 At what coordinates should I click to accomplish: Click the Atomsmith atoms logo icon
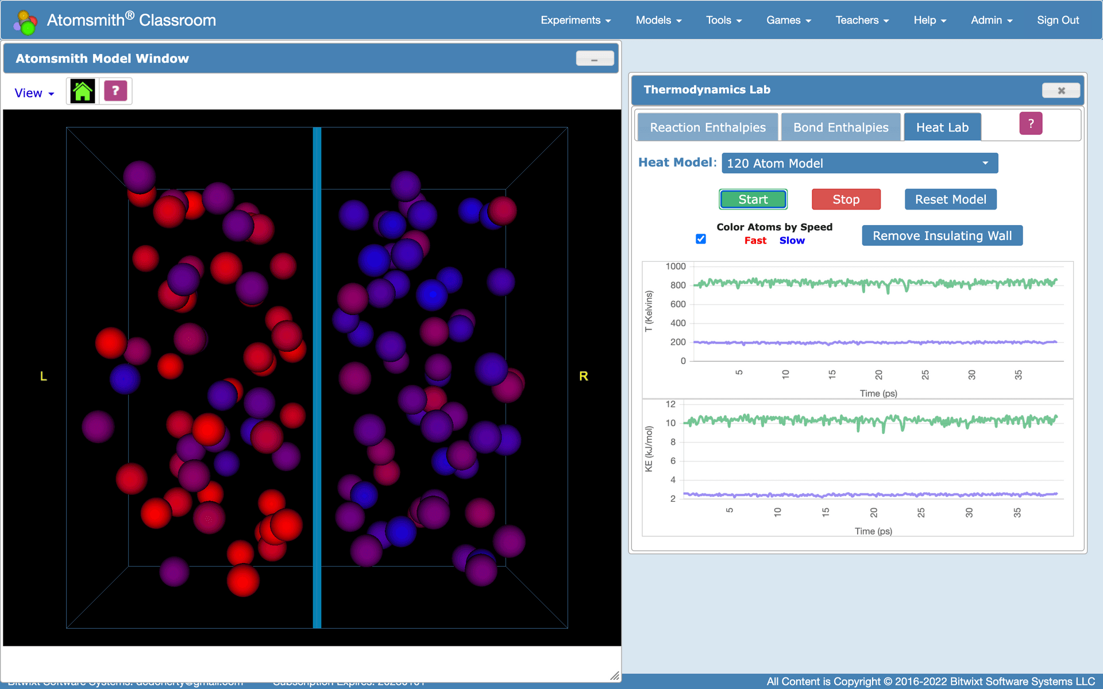pyautogui.click(x=25, y=22)
